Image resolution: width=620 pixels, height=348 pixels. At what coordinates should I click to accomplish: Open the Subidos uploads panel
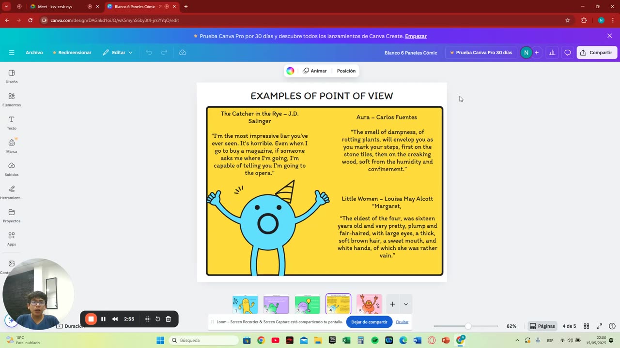[12, 169]
